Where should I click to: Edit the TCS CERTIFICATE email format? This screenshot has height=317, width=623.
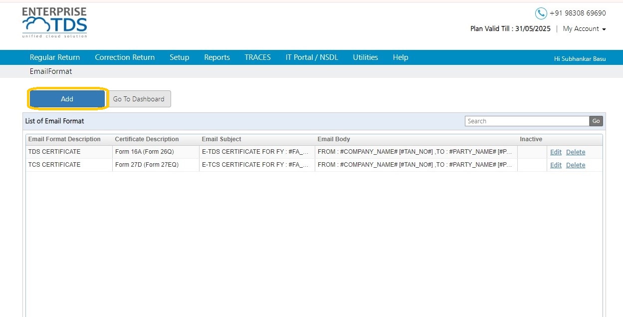(x=556, y=165)
